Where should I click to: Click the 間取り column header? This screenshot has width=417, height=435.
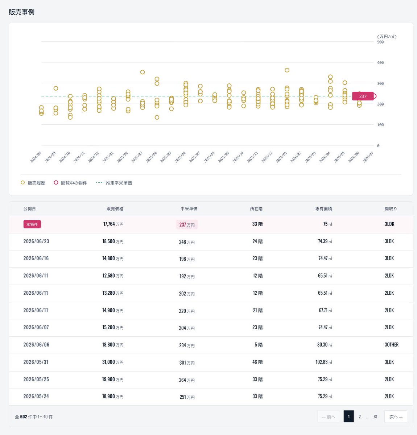tap(391, 209)
